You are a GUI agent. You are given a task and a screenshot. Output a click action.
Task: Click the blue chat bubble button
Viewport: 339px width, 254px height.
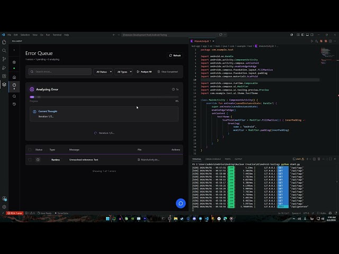[181, 203]
